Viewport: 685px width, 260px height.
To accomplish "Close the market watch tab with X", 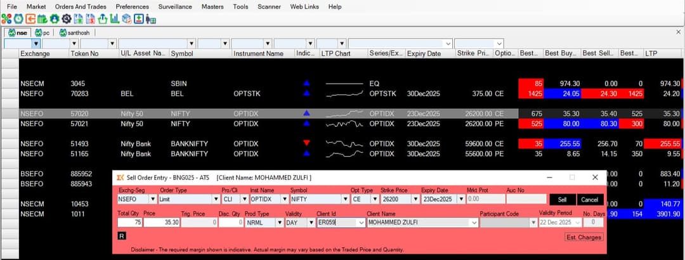I will pos(679,32).
